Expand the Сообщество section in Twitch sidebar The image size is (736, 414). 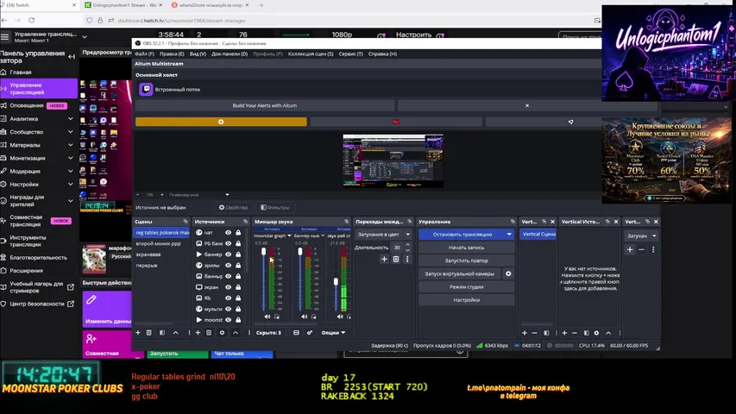tap(71, 132)
